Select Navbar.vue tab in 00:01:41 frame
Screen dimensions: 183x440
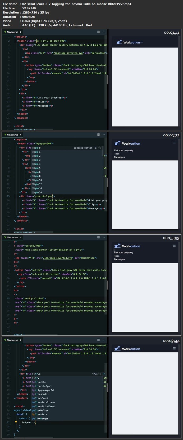click(12, 32)
